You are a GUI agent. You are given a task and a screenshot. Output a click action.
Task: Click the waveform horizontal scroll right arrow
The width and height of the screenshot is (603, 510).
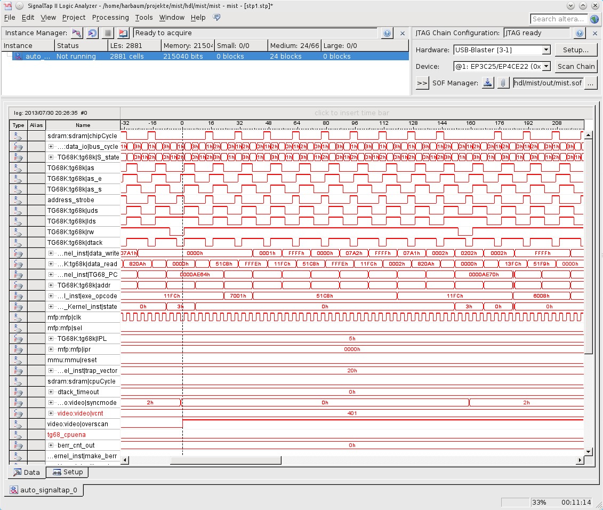tap(580, 460)
